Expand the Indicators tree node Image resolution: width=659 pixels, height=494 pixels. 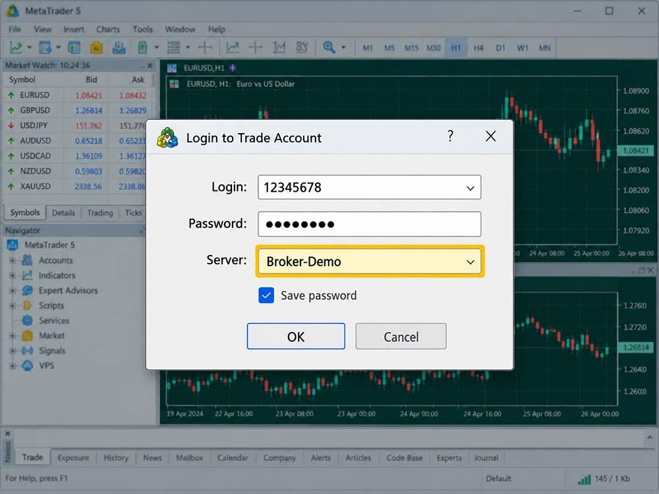point(13,275)
